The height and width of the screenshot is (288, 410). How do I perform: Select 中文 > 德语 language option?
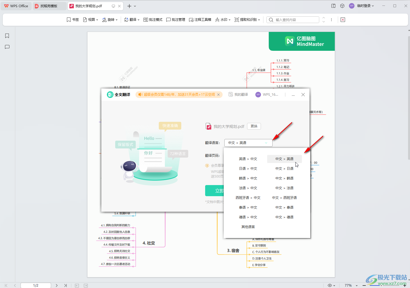click(x=284, y=217)
